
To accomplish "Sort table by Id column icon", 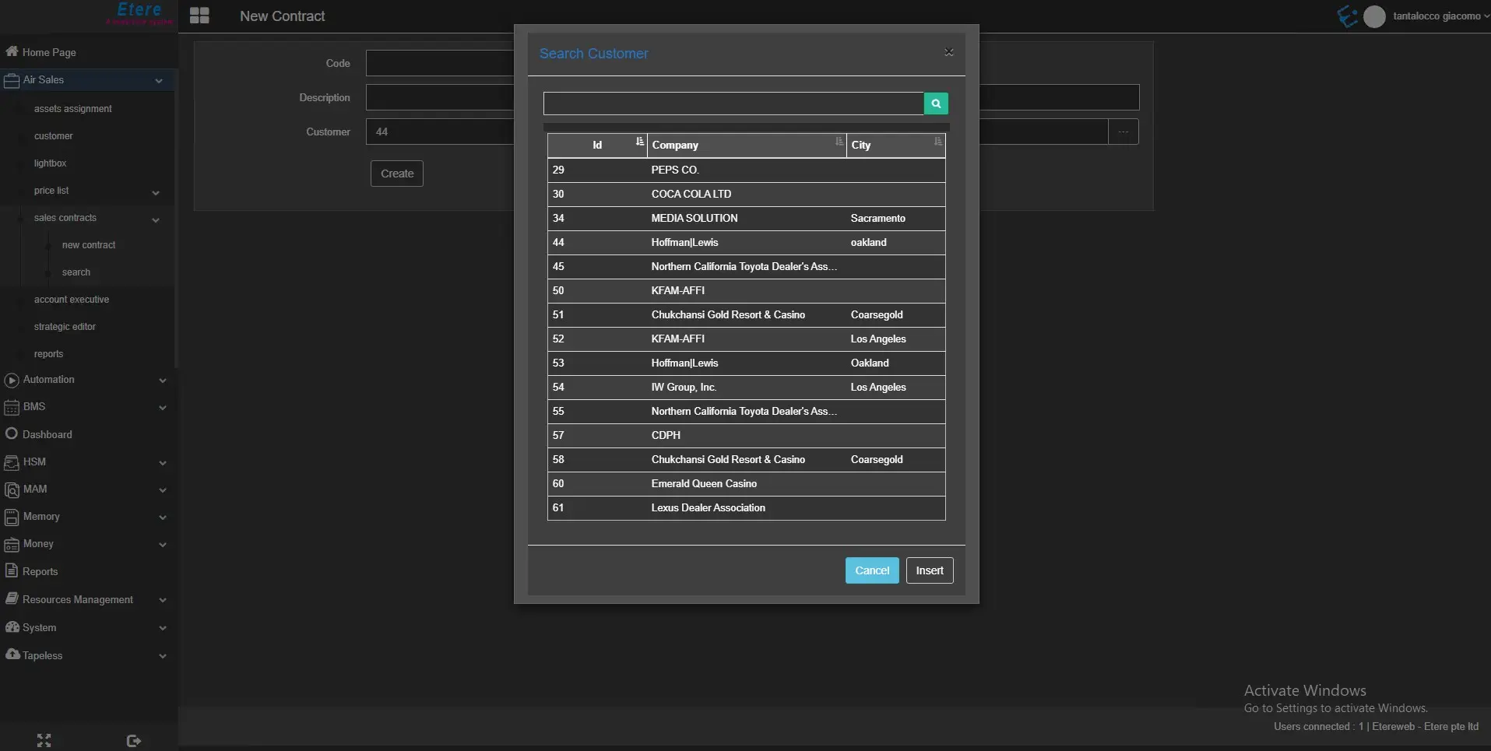I will pyautogui.click(x=639, y=142).
